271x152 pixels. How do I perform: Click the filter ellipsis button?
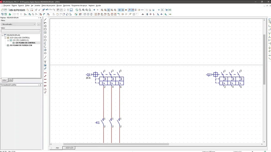click(39, 24)
